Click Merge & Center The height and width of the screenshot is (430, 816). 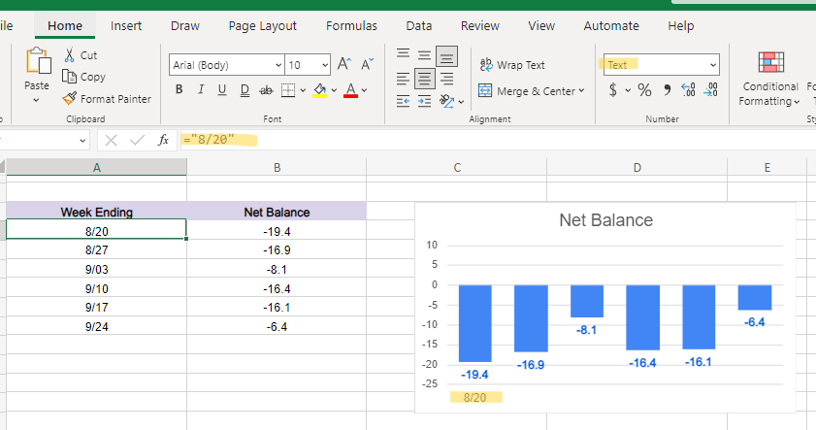[527, 91]
